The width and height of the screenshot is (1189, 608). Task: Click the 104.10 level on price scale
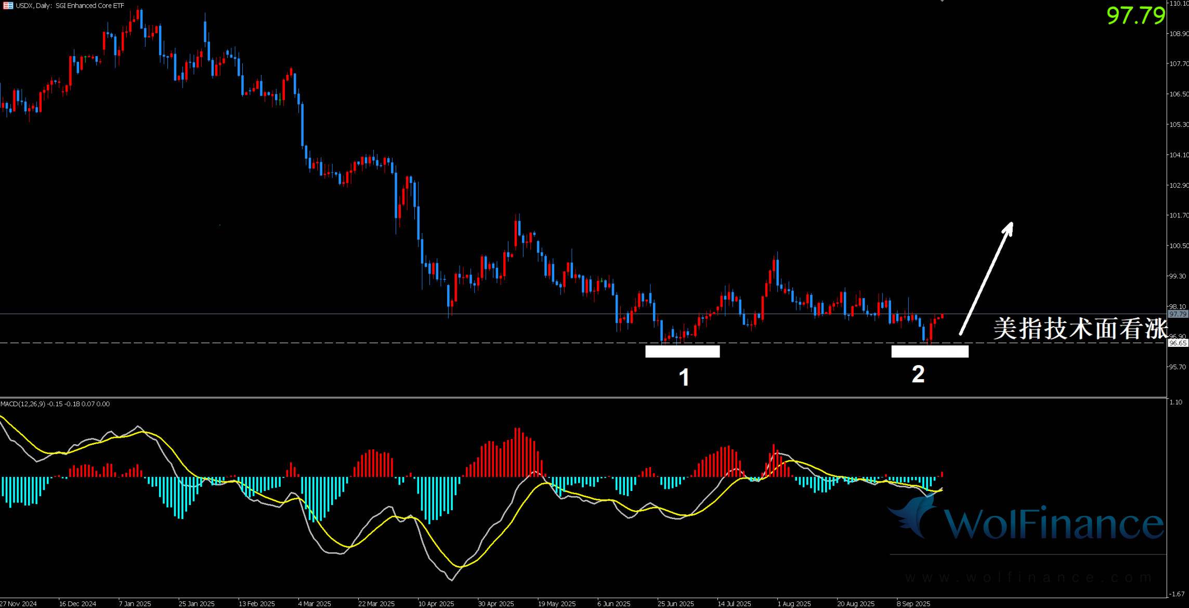(x=1178, y=155)
